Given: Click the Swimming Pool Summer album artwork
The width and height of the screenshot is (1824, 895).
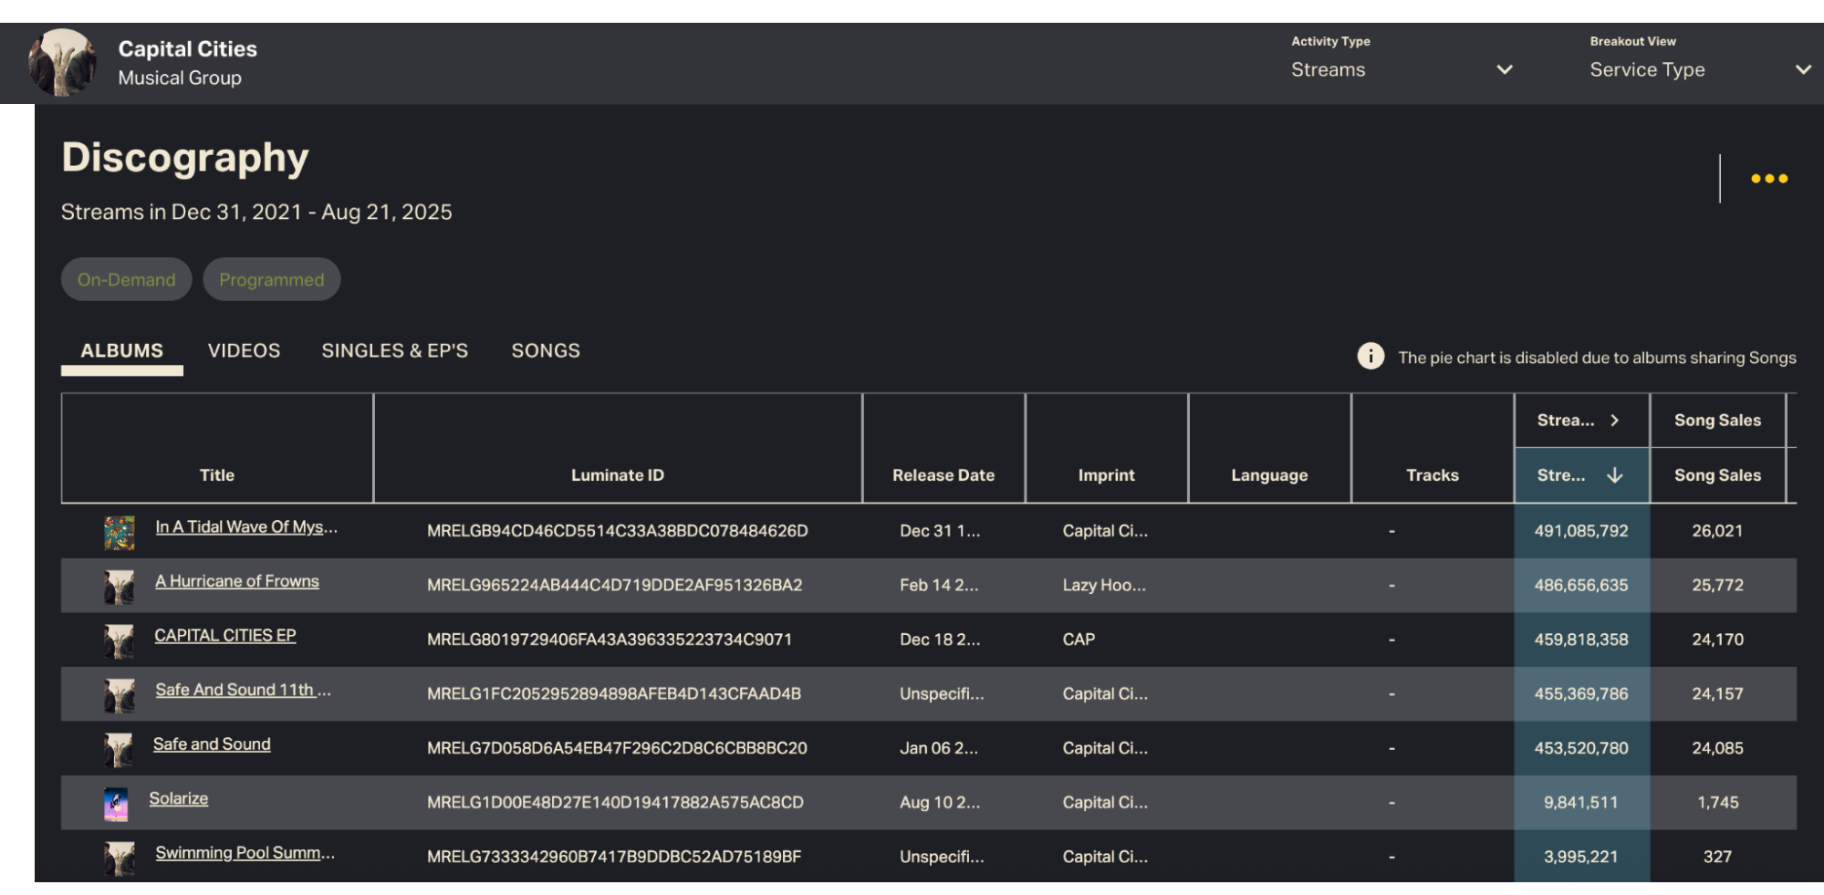Looking at the screenshot, I should tap(120, 858).
